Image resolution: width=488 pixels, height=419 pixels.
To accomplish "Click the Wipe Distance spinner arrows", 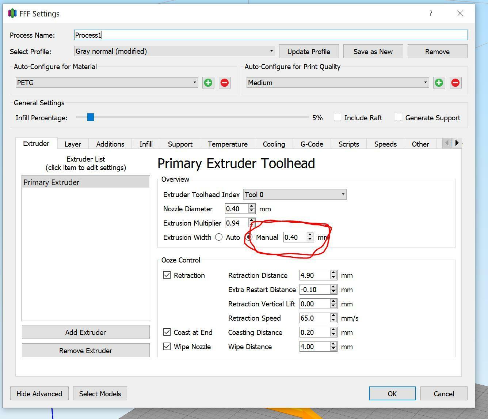I will click(x=333, y=347).
